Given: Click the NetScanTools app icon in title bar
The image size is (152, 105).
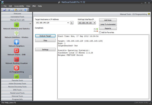Looking at the screenshot, I should pos(2,2).
